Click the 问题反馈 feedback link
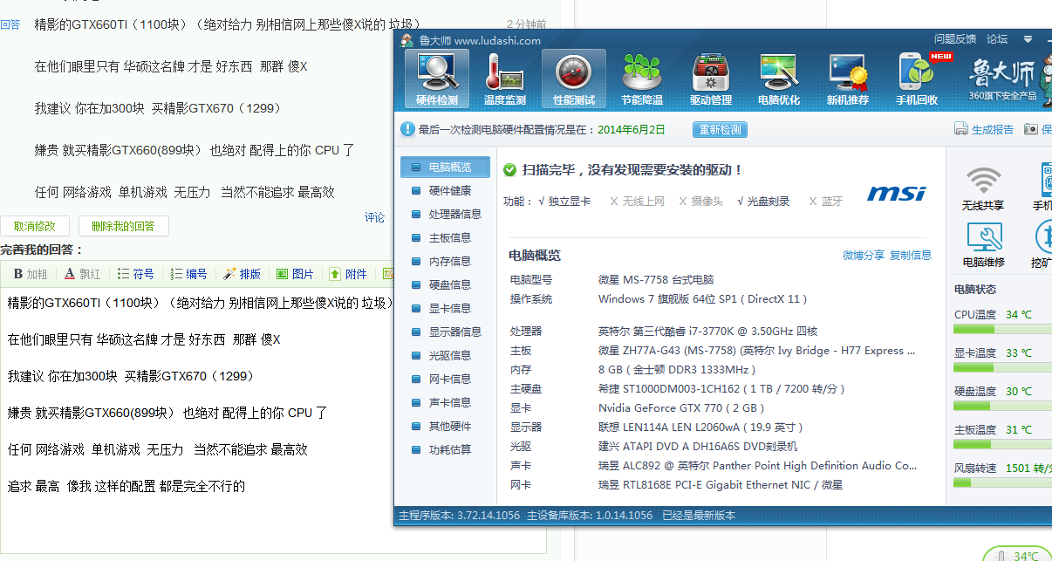 [955, 39]
